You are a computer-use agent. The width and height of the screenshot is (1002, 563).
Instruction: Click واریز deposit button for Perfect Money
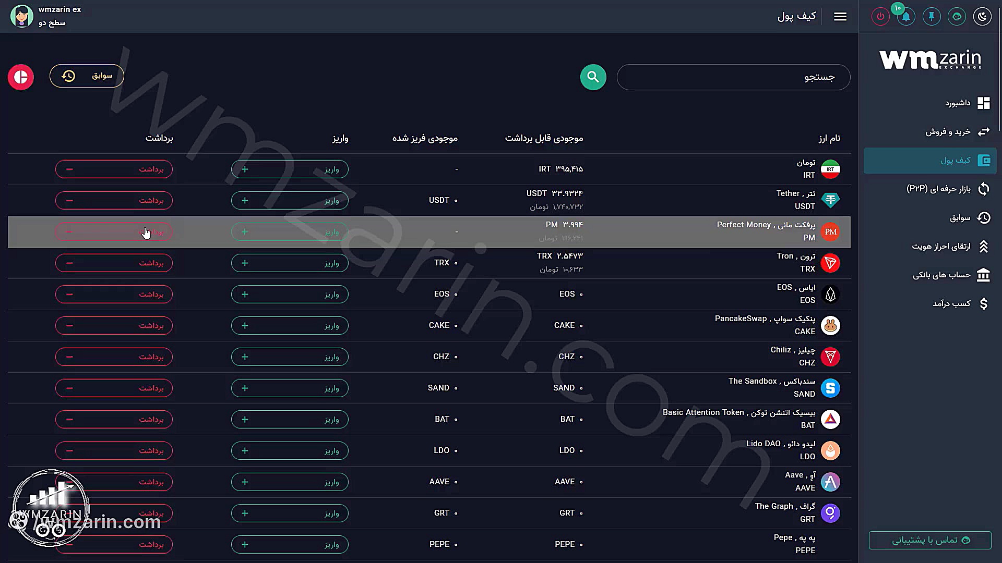pyautogui.click(x=290, y=231)
